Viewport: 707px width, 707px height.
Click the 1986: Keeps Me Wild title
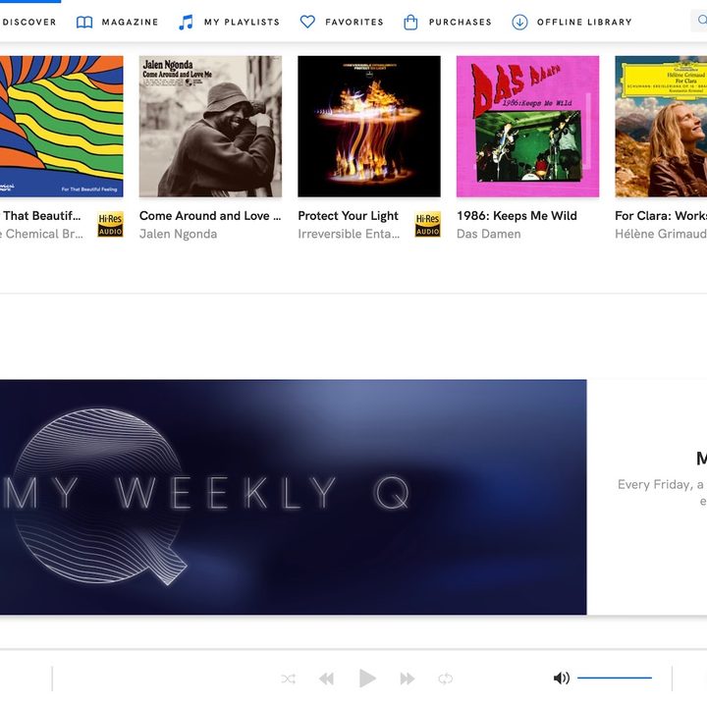[x=517, y=215]
